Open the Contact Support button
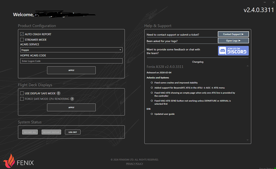The height and width of the screenshot is (169, 276). tap(233, 34)
